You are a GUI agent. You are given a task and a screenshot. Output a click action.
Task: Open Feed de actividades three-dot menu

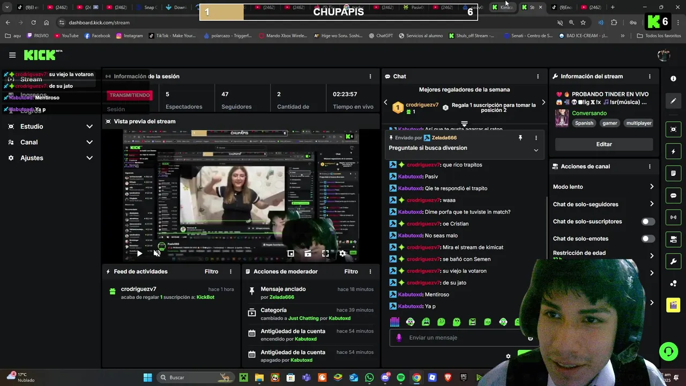pos(230,271)
